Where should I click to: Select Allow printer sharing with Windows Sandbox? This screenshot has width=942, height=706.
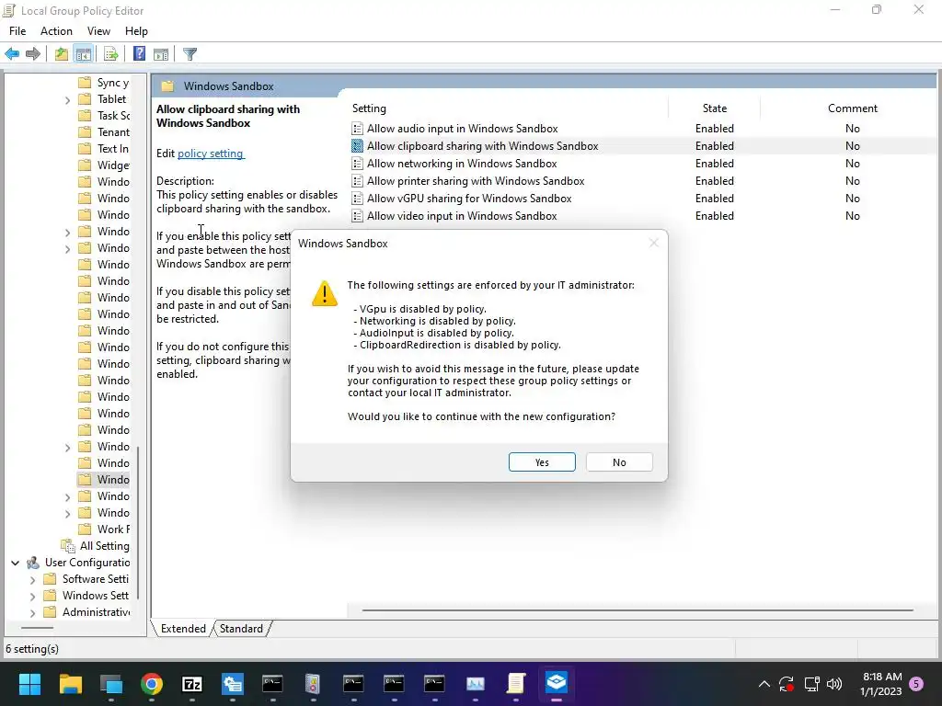[476, 181]
